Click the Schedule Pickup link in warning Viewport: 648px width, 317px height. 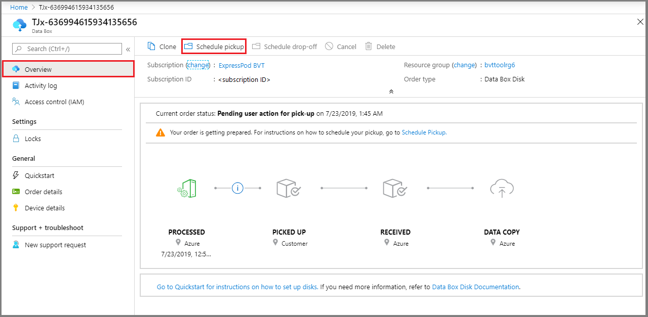pos(424,132)
